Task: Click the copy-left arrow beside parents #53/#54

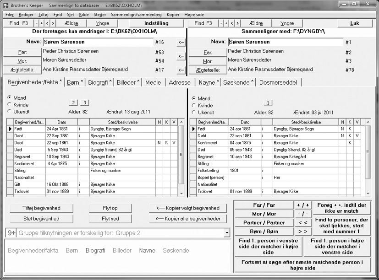Action: [181, 56]
